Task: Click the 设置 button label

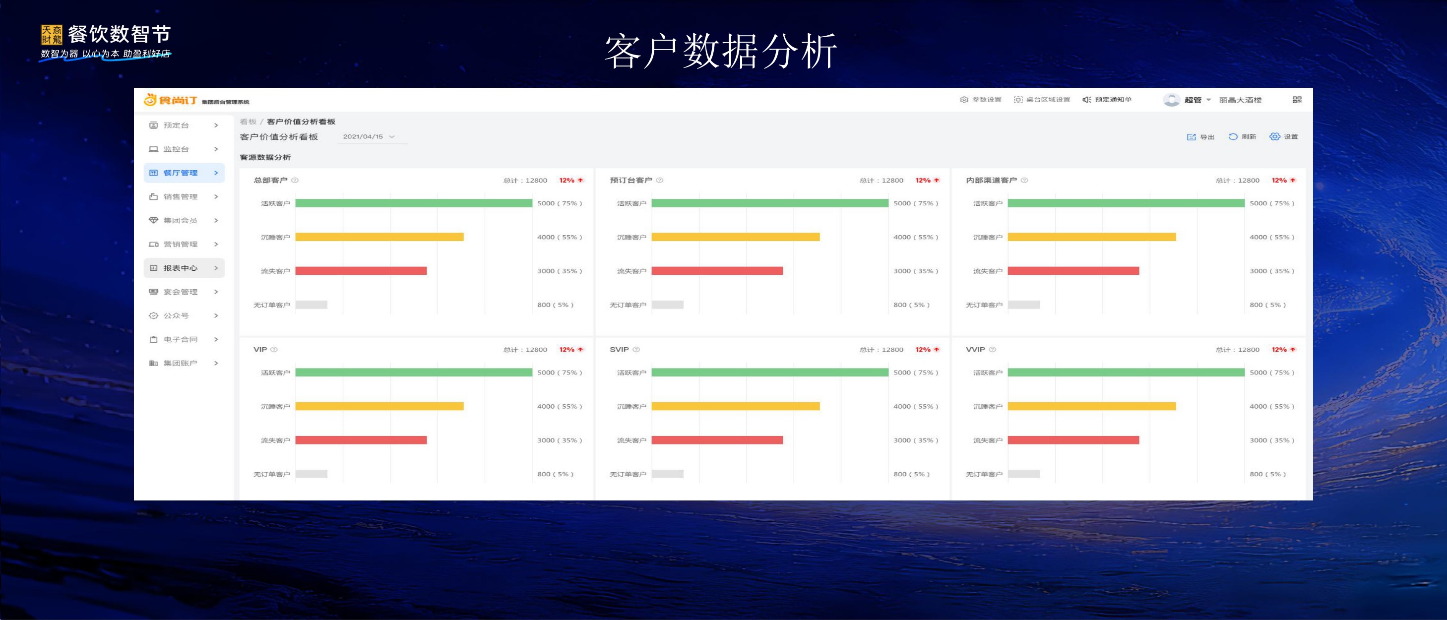Action: coord(1290,137)
